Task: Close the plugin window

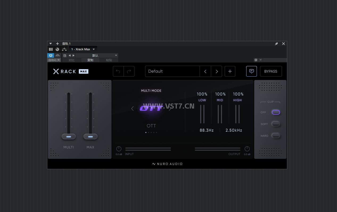Action: pyautogui.click(x=283, y=44)
